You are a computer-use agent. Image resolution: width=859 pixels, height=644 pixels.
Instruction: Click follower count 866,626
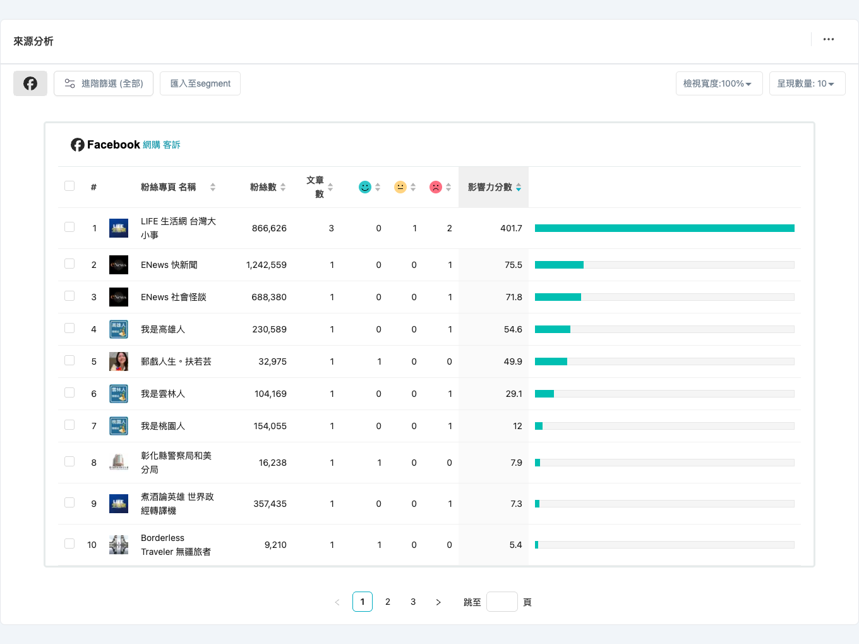269,228
